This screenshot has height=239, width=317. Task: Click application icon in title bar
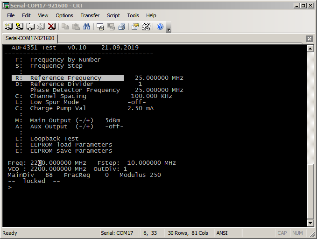[6, 6]
